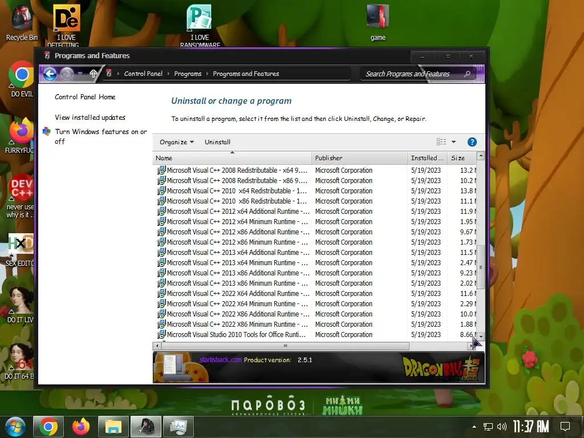The height and width of the screenshot is (438, 584).
Task: Open the help question mark button
Action: tap(472, 142)
